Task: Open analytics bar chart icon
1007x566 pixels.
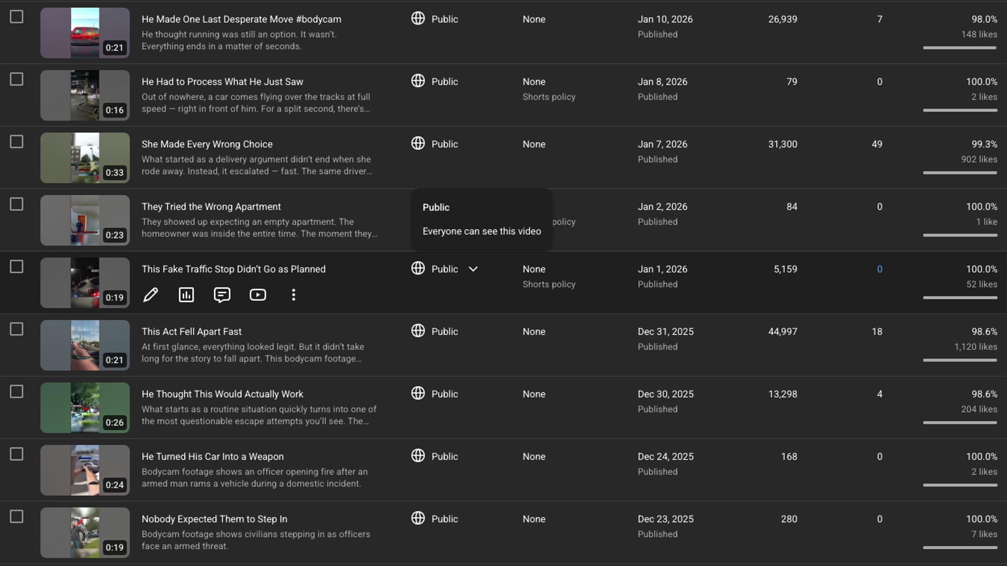Action: point(186,295)
